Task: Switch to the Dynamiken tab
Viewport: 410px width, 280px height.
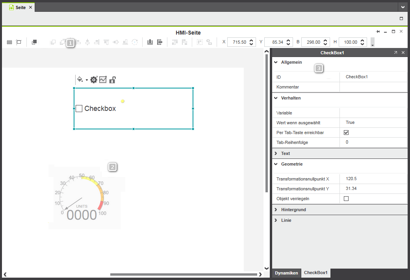Action: coord(286,273)
